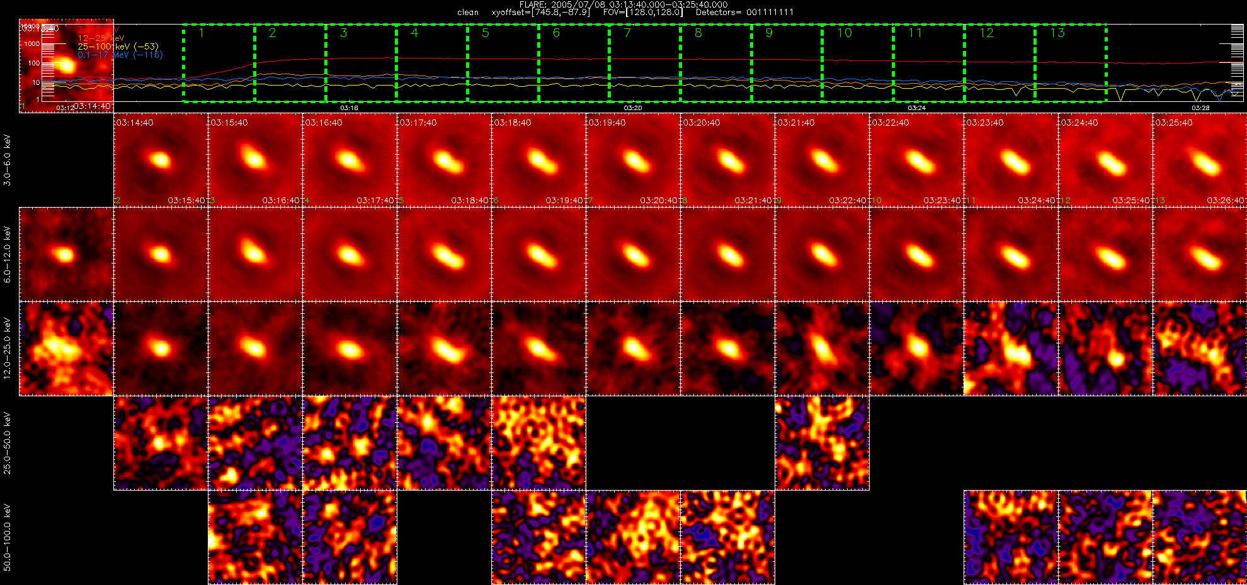Choose the 12.0-25.0 keV image in the 03:20:40 column
The height and width of the screenshot is (585, 1247).
(727, 348)
